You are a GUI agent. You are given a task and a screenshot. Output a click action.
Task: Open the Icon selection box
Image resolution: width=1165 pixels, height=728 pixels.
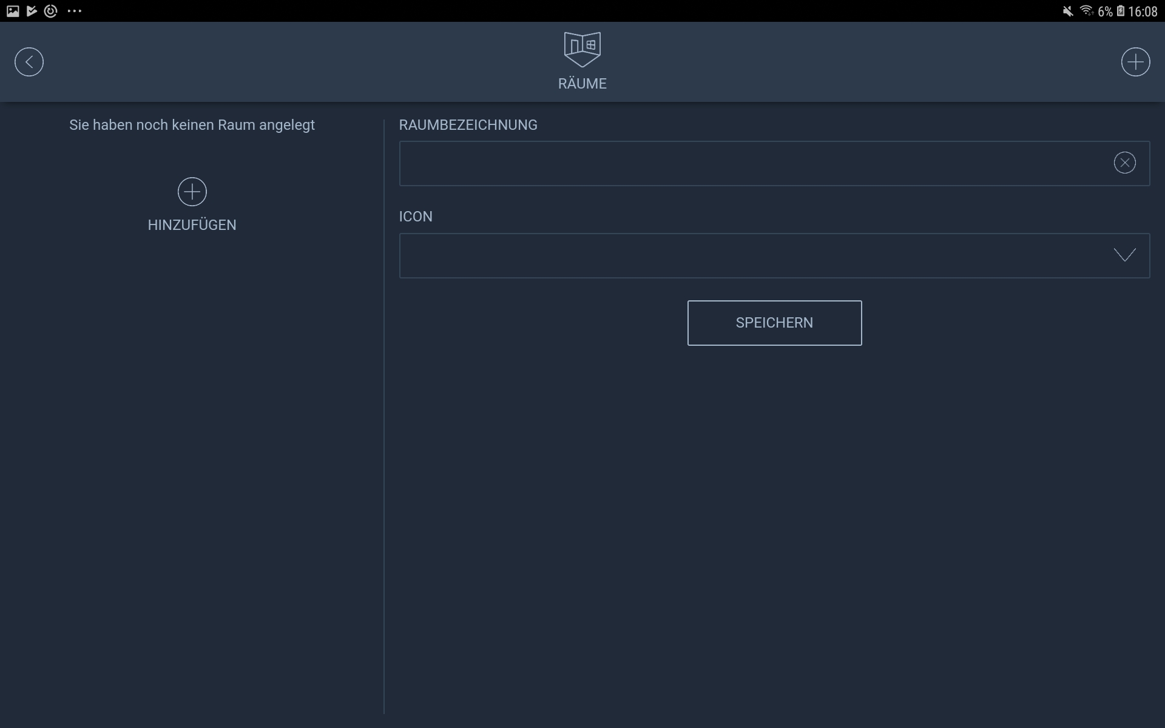[x=752, y=255]
